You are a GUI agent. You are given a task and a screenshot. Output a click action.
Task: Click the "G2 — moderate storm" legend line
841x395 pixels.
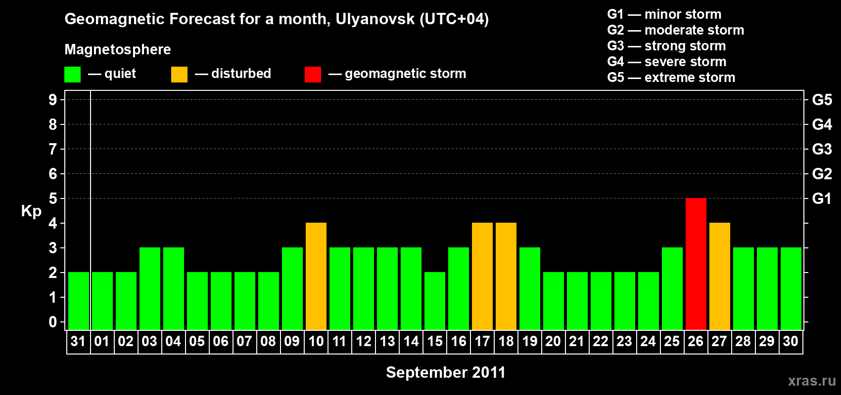tap(676, 30)
